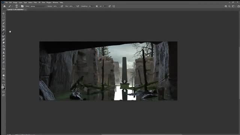Image resolution: width=240 pixels, height=135 pixels.
Task: Open the blending Mode dropdown
Action: (x=38, y=6)
